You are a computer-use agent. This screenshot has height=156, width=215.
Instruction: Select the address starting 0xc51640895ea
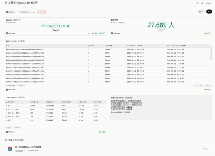(x=25, y=57)
